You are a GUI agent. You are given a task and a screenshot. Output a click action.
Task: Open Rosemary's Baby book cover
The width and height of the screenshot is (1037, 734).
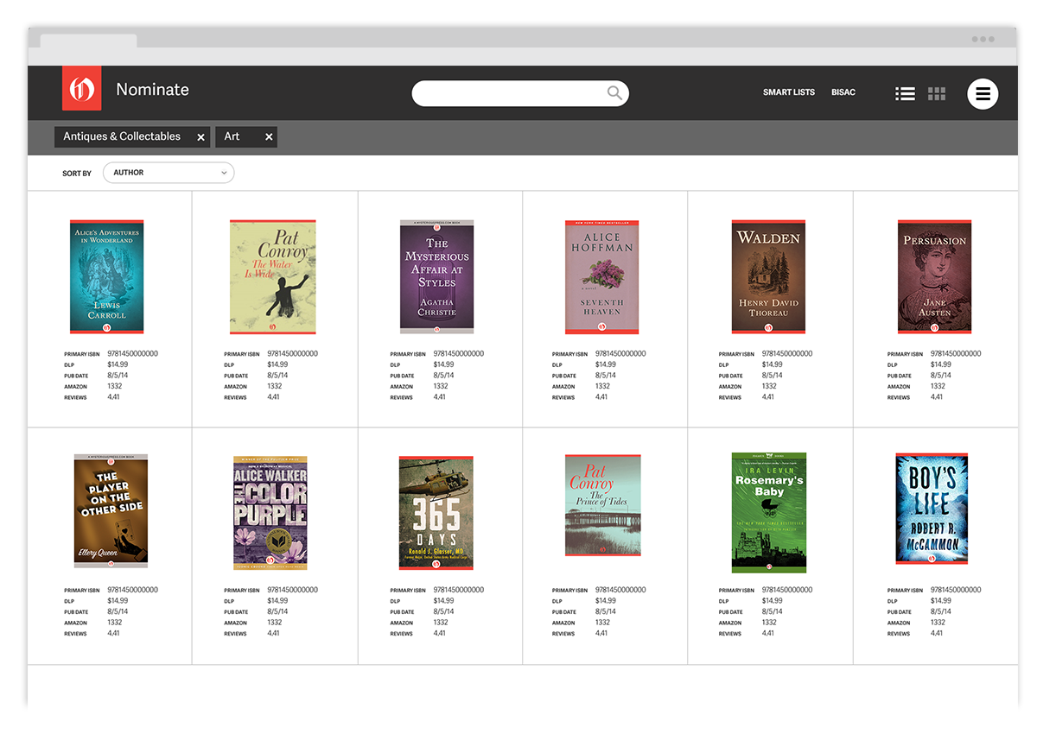pos(769,512)
